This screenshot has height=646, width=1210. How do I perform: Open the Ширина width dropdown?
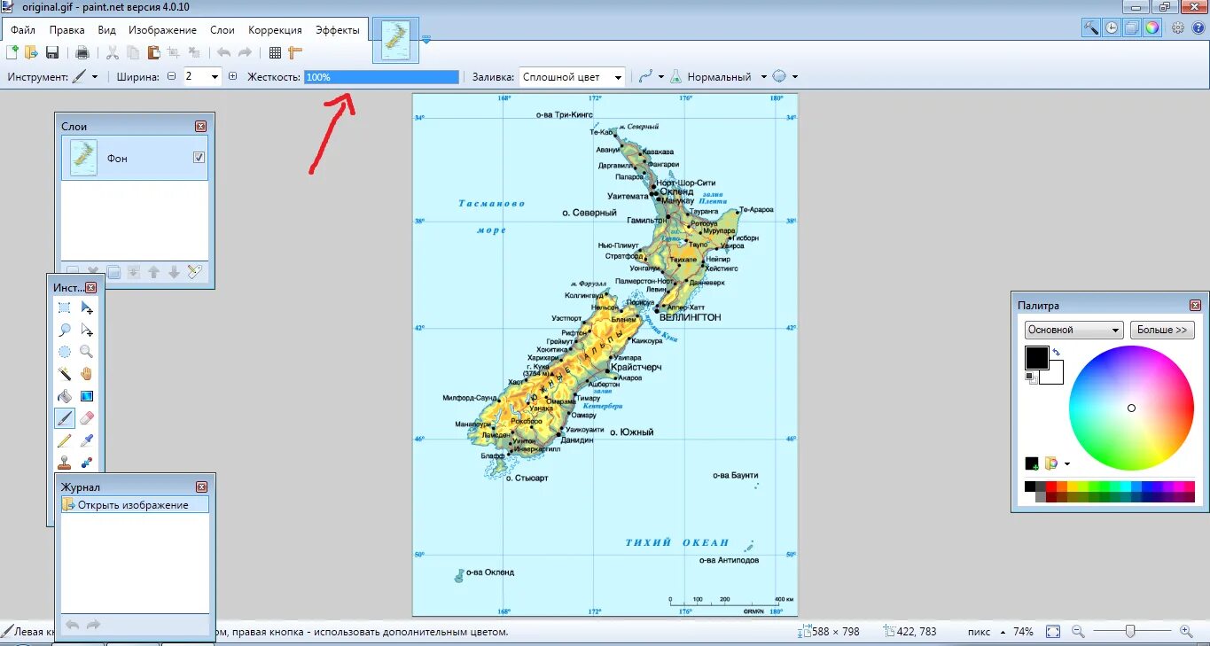tap(215, 77)
